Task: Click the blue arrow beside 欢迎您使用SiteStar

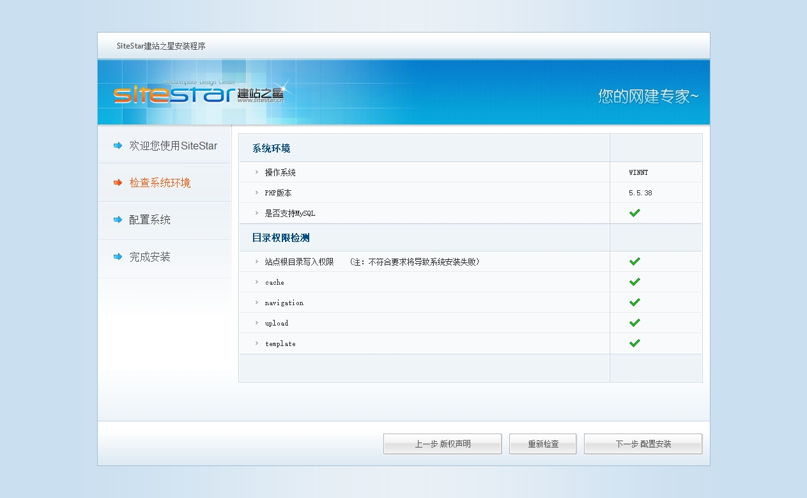Action: [118, 146]
